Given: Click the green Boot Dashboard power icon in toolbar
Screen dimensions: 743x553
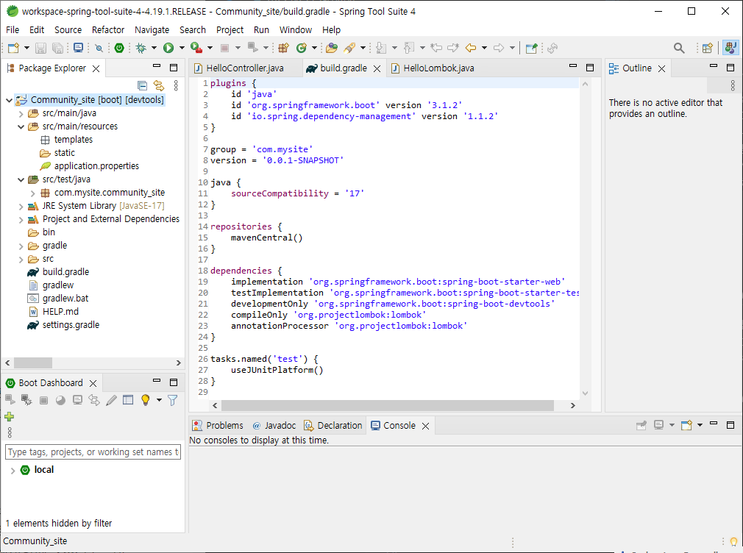Looking at the screenshot, I should [x=119, y=48].
